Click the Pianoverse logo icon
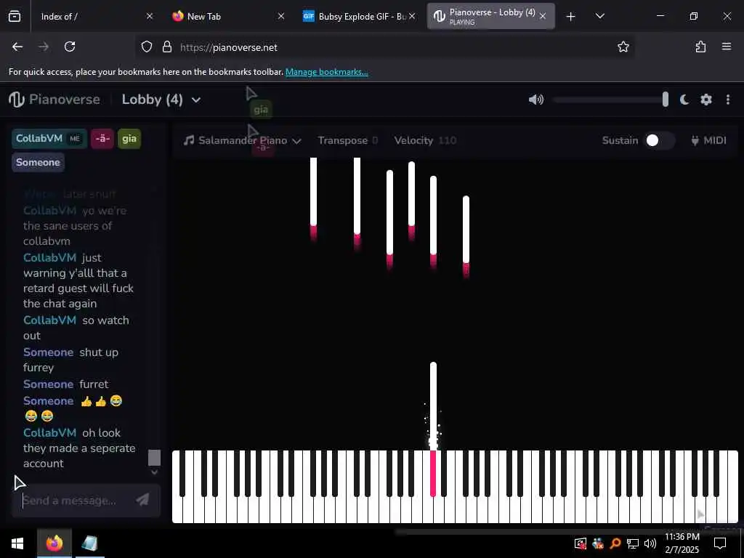Image resolution: width=744 pixels, height=558 pixels. pyautogui.click(x=17, y=99)
